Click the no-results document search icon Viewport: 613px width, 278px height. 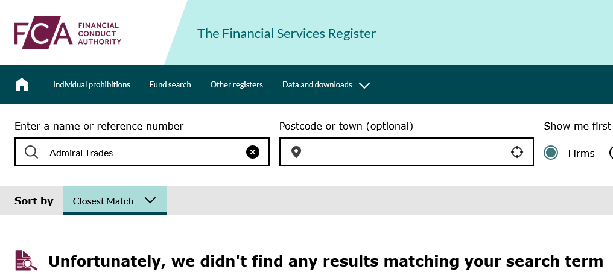[26, 261]
